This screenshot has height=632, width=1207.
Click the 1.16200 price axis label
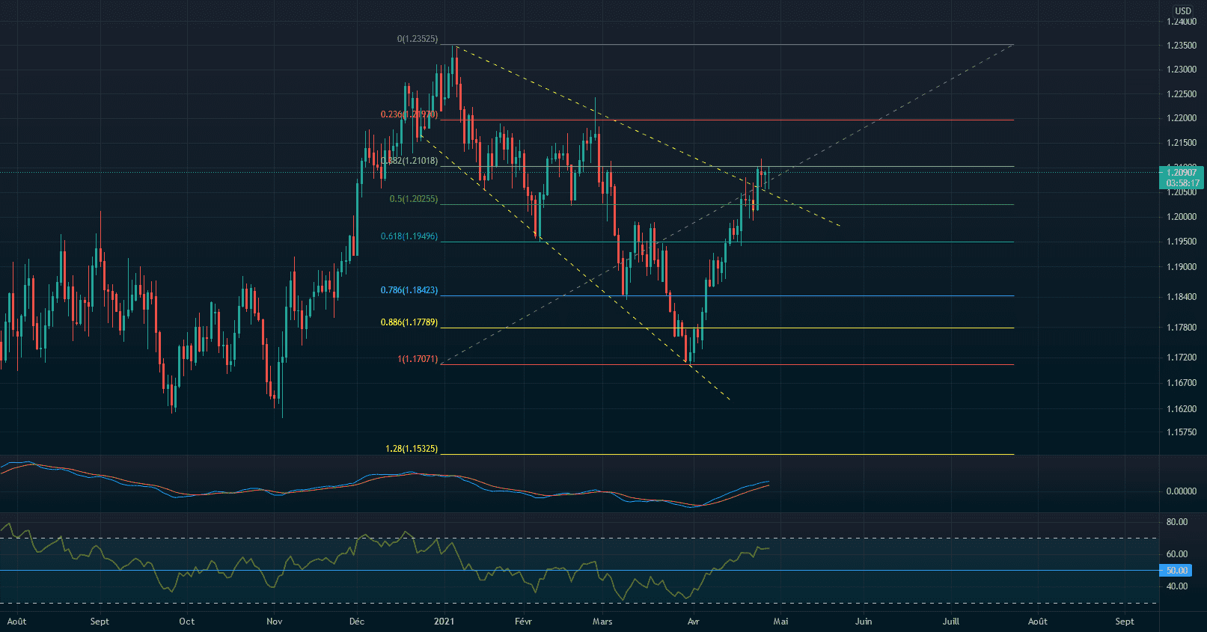[x=1182, y=409]
